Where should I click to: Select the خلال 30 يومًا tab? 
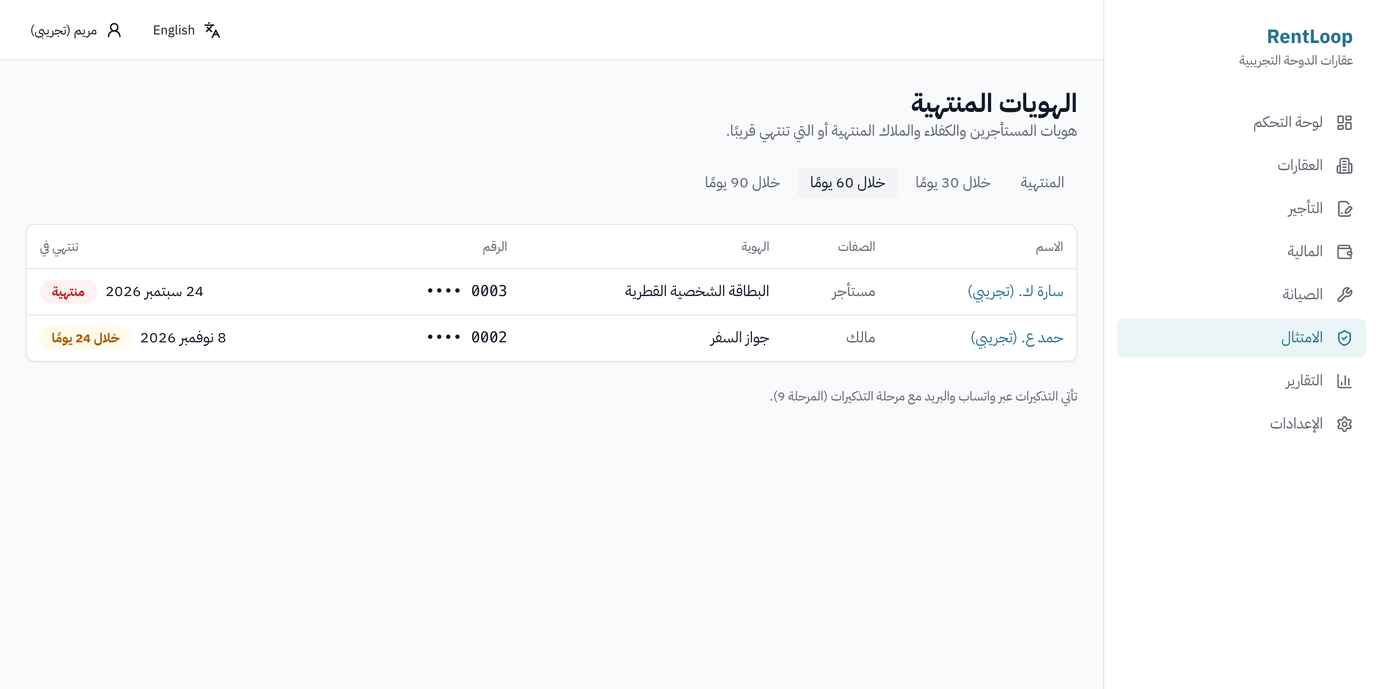click(953, 183)
